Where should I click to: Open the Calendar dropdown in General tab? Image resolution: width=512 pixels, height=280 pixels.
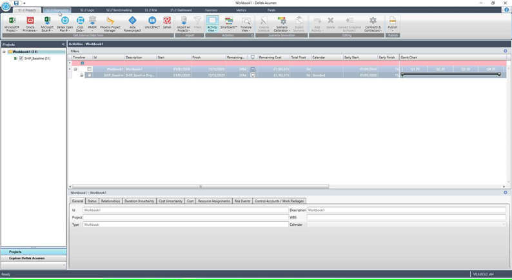pyautogui.click(x=504, y=225)
